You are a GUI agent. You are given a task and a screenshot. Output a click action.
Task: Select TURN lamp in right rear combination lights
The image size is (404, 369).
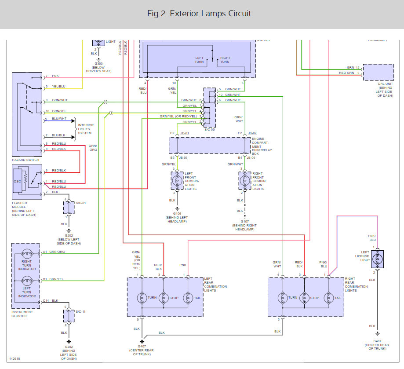283,298
